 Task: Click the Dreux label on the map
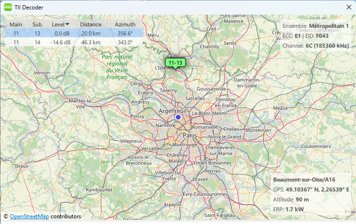click(22, 166)
